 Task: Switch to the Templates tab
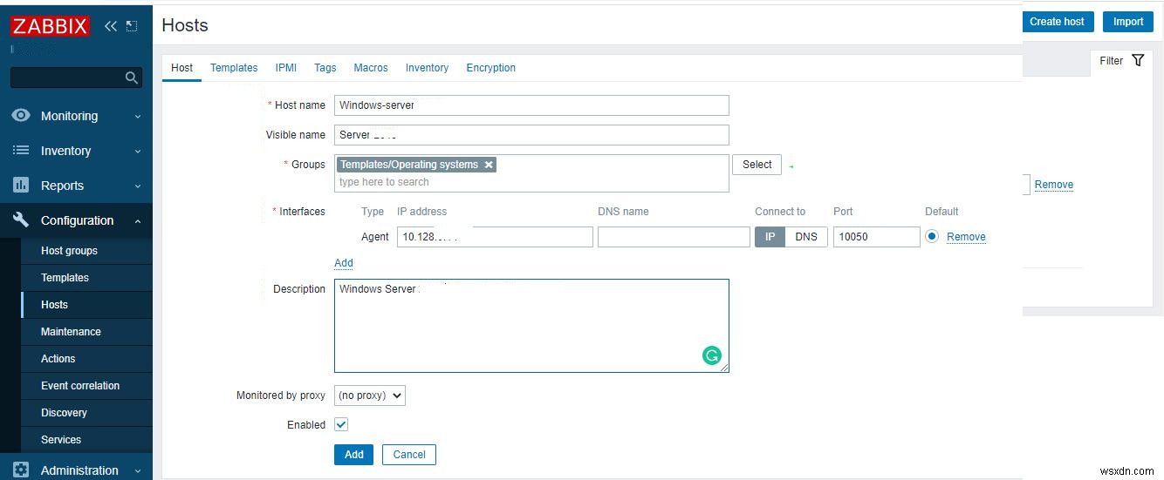tap(234, 68)
